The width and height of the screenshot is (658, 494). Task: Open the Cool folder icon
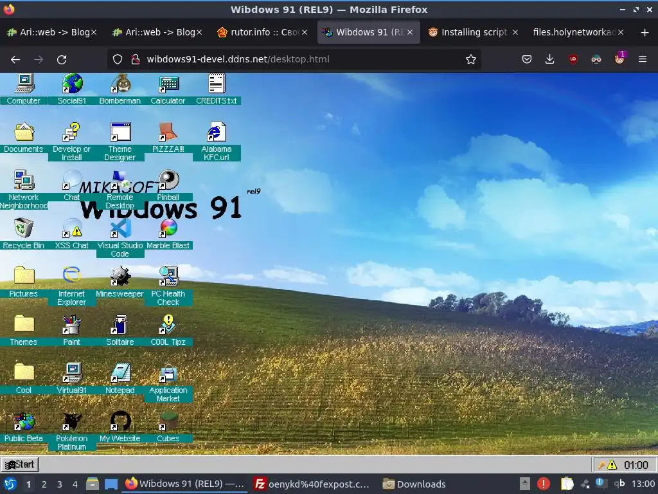[24, 372]
